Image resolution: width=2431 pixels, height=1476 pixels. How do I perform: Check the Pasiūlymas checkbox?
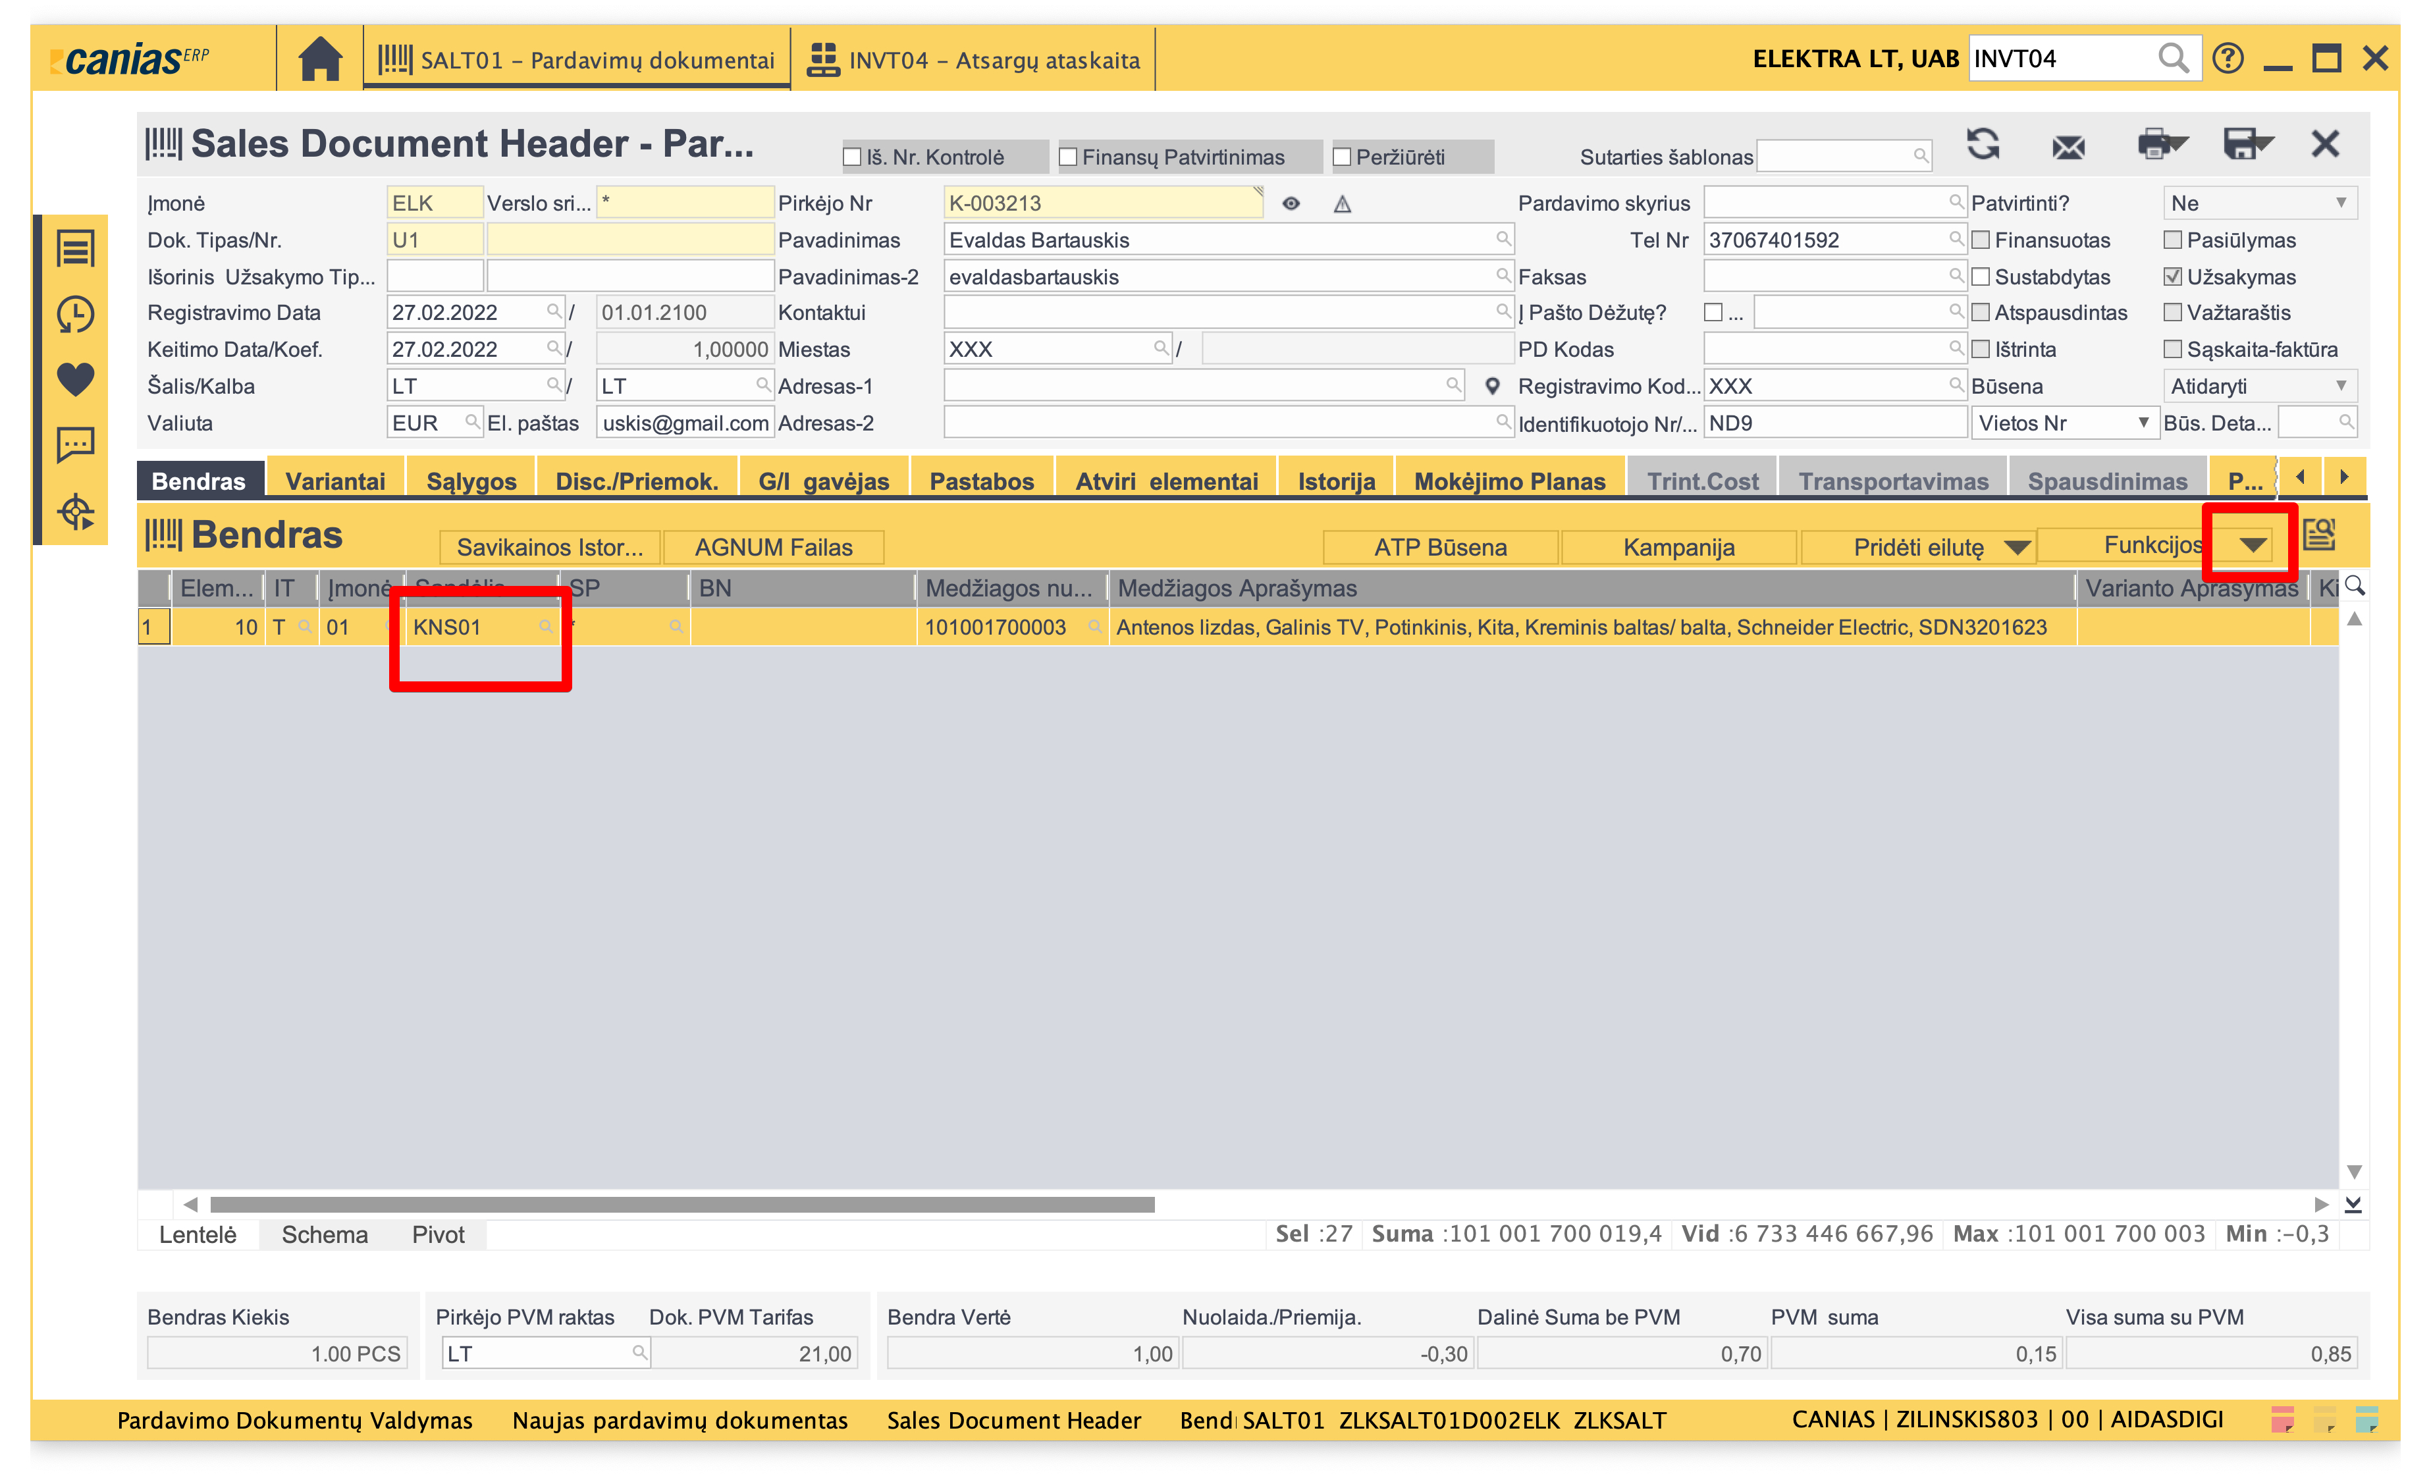point(2172,240)
